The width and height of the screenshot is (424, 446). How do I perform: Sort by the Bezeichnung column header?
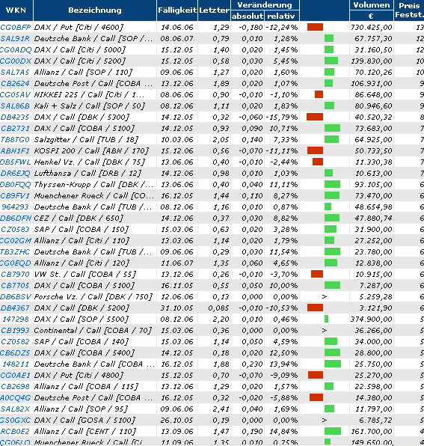click(95, 10)
